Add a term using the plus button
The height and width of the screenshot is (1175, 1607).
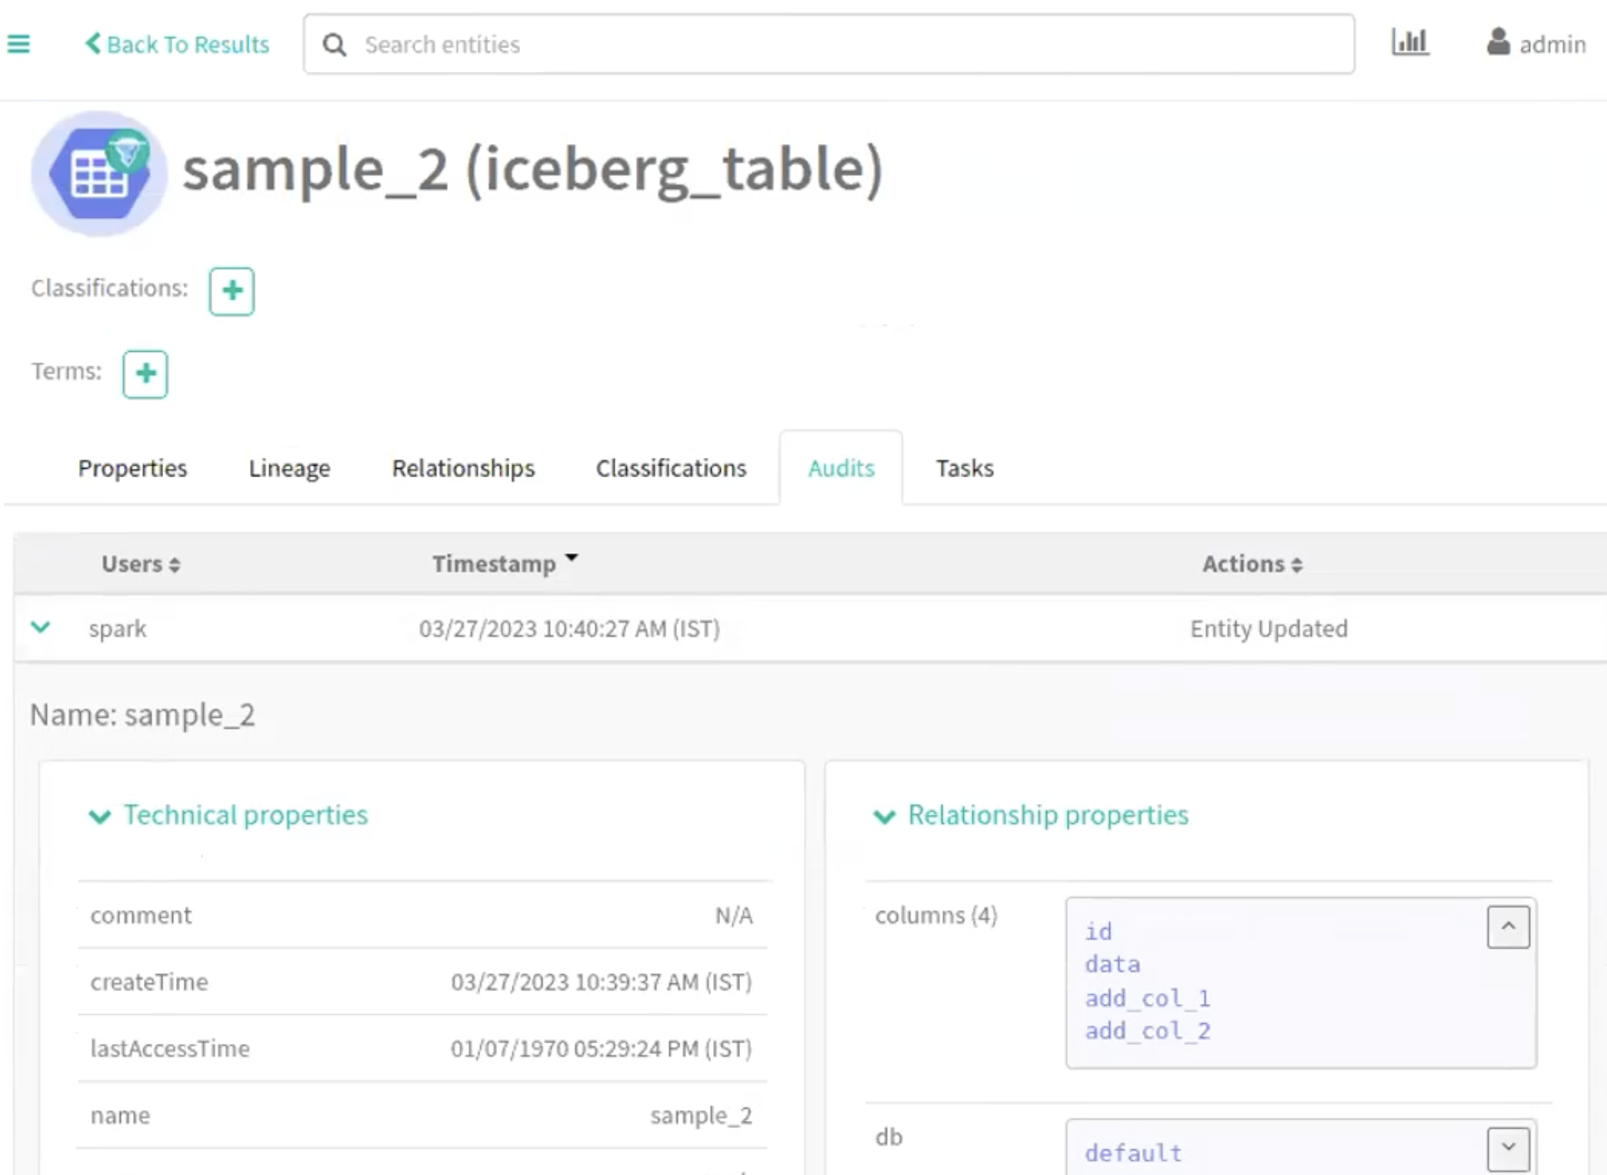point(145,374)
